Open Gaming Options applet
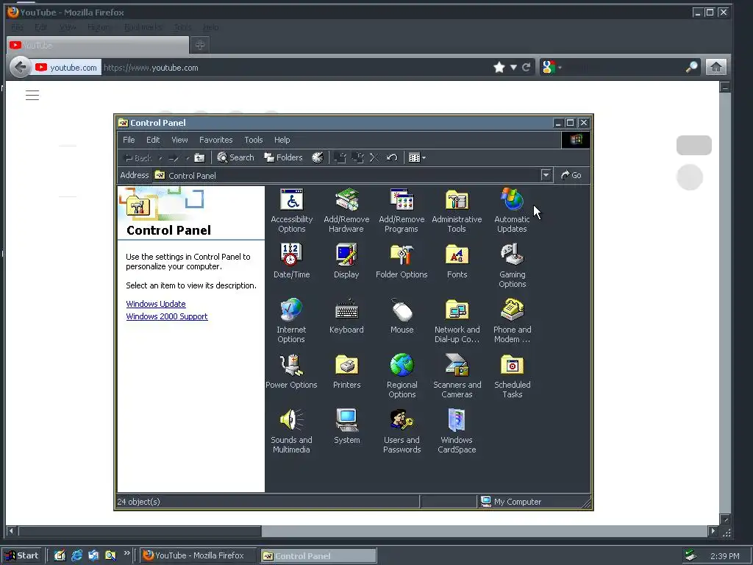753x565 pixels. tap(512, 266)
